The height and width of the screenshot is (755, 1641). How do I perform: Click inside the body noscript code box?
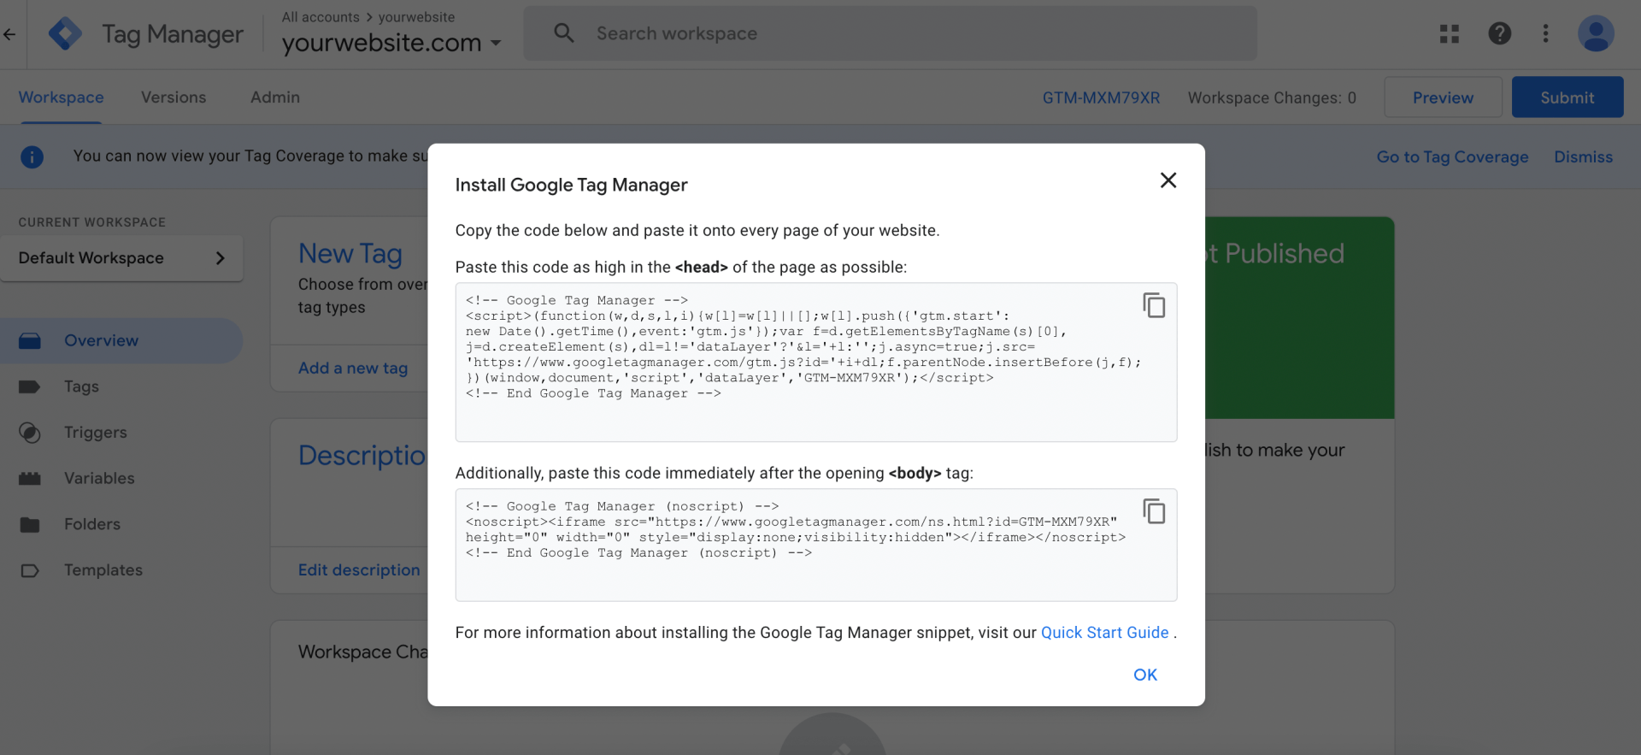(x=816, y=545)
